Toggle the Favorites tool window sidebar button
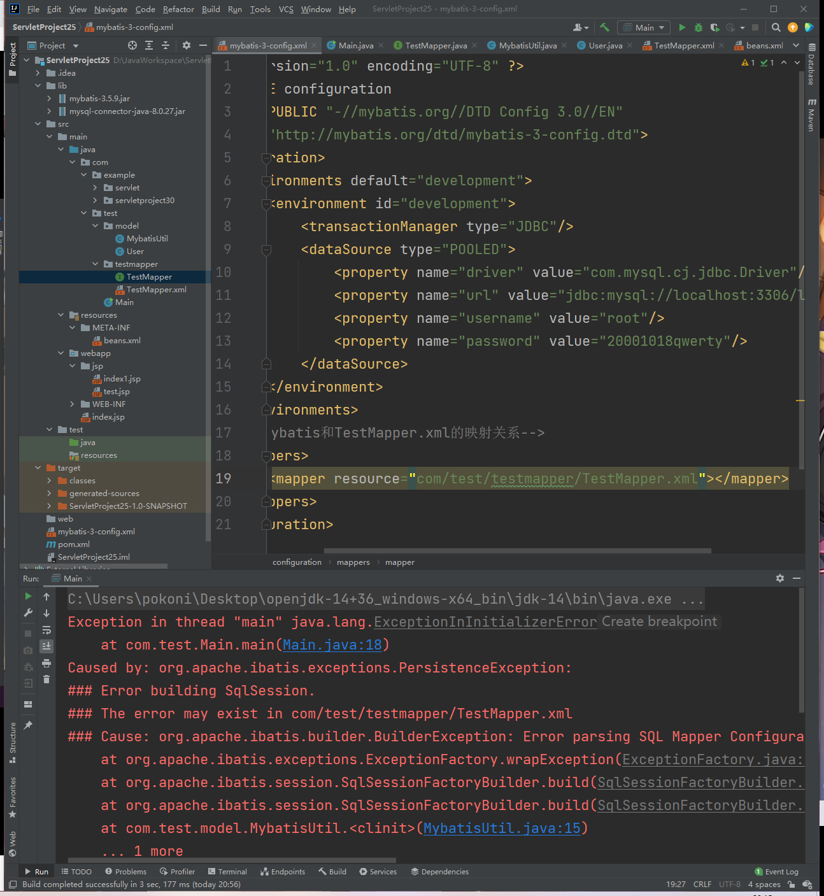 point(12,797)
